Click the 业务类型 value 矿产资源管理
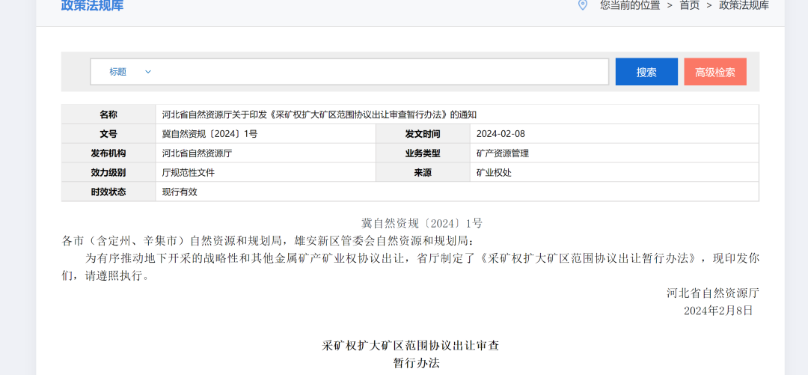Screen dimensions: 808x375 (503, 153)
